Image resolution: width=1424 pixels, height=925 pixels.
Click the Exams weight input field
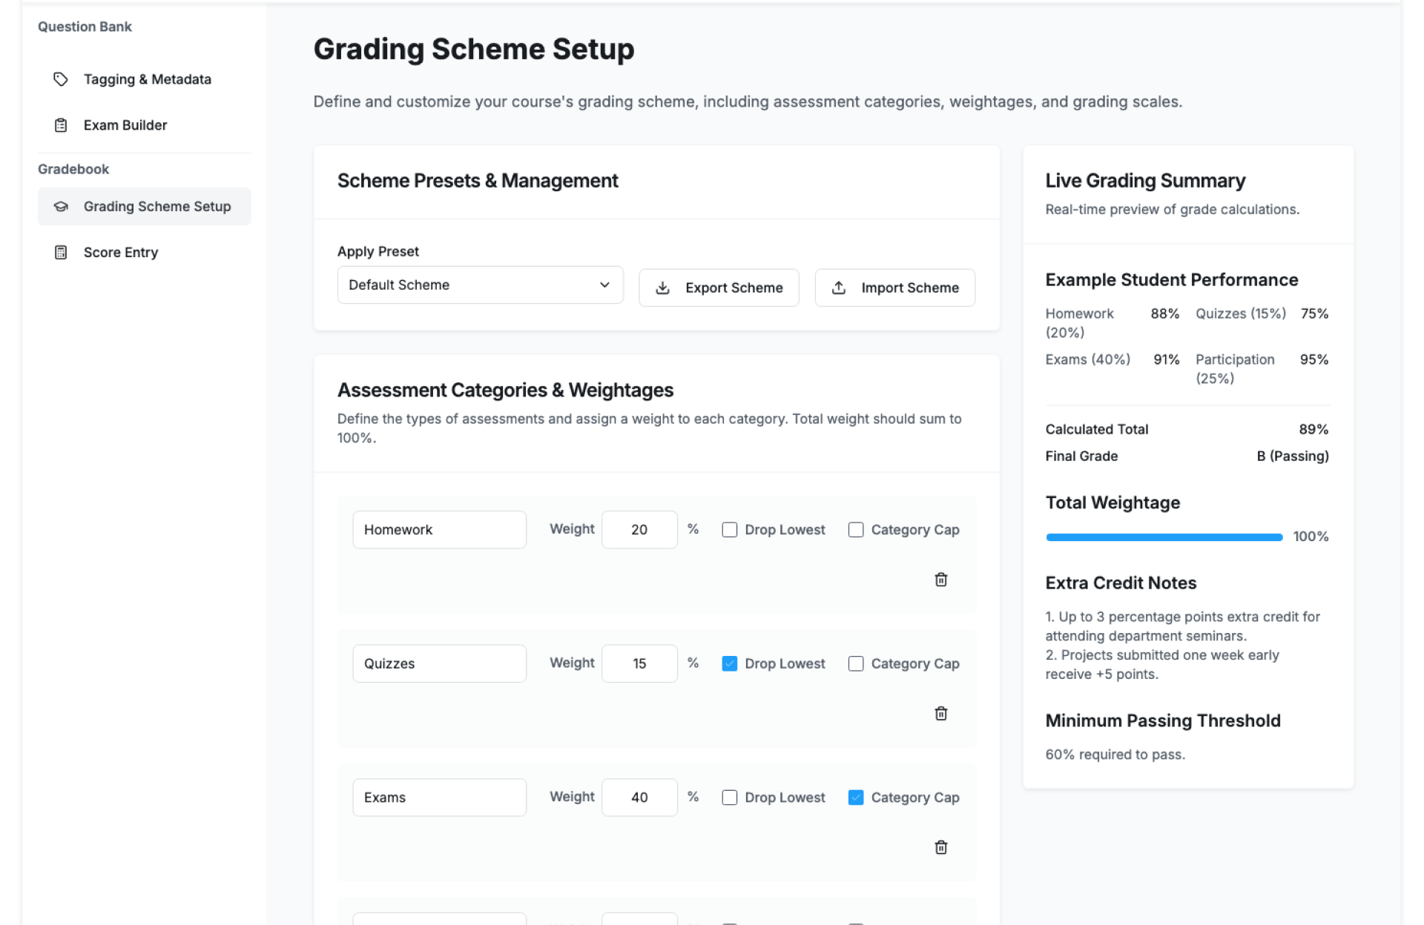[639, 798]
